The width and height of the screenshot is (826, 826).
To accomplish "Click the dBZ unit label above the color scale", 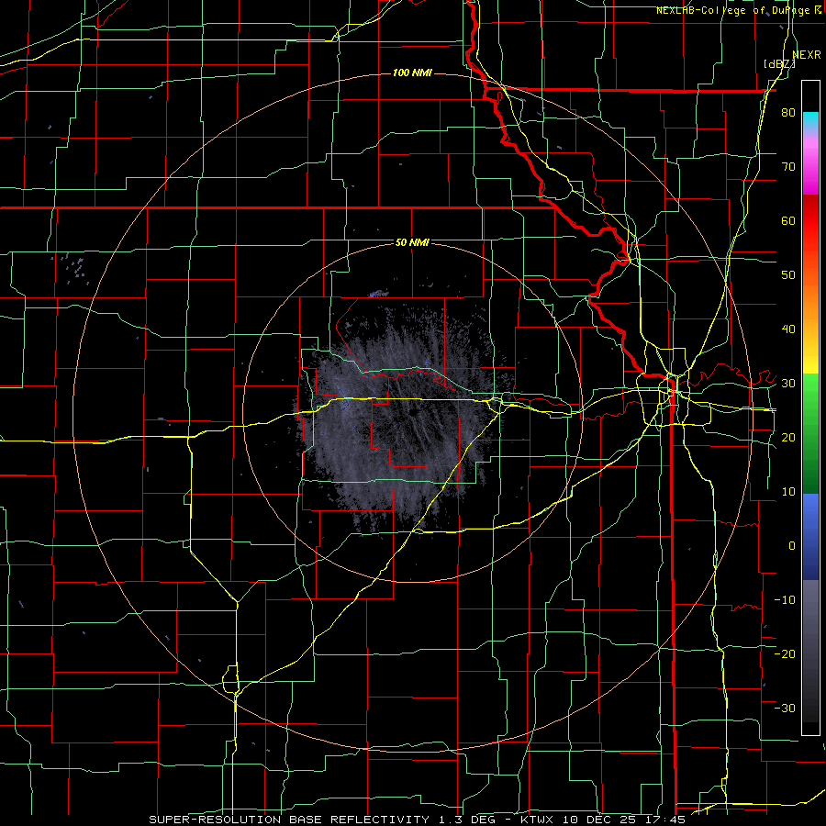I will pos(779,64).
